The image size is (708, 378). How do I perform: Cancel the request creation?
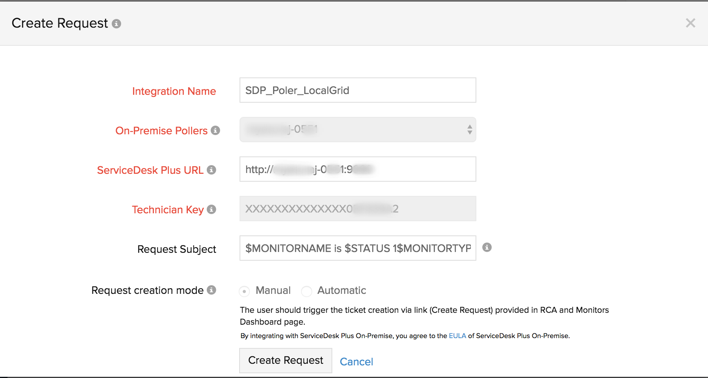[356, 361]
